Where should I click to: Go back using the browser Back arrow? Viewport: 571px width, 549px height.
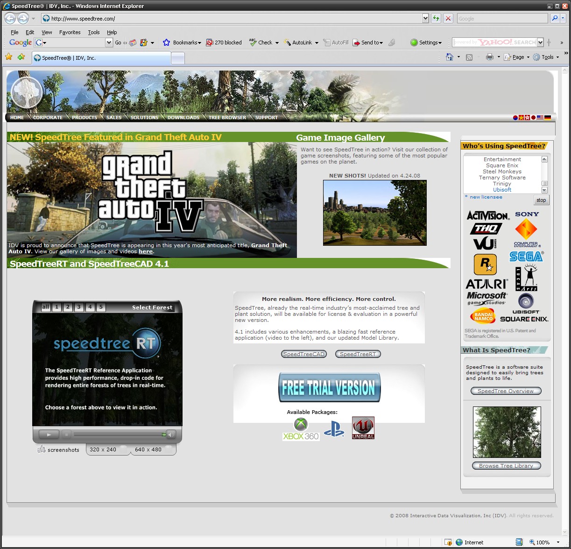pyautogui.click(x=10, y=18)
